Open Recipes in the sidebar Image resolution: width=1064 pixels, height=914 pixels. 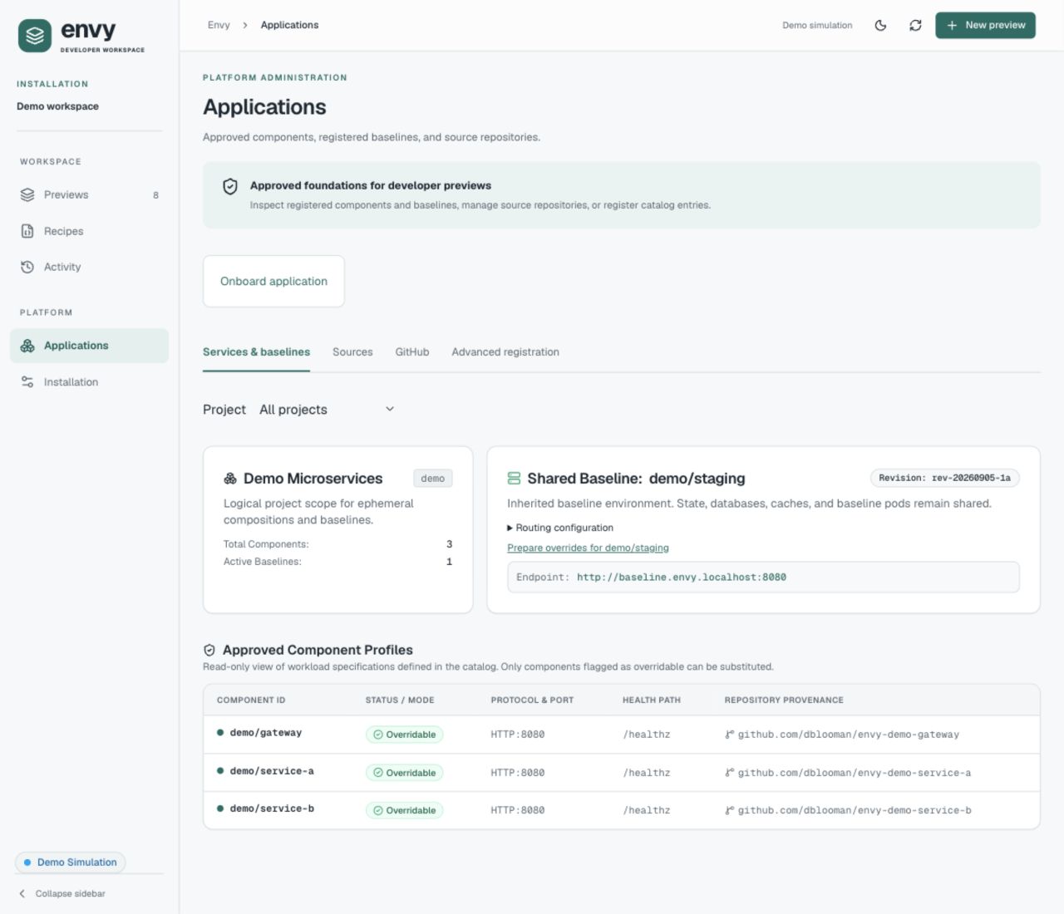coord(89,231)
